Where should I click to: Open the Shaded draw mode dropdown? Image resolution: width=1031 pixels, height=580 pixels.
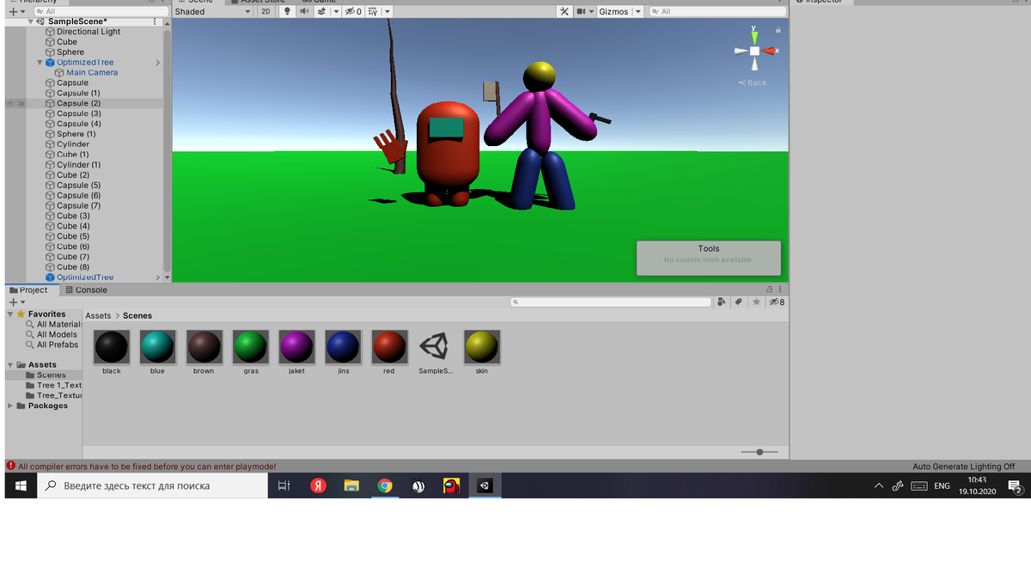(x=211, y=12)
